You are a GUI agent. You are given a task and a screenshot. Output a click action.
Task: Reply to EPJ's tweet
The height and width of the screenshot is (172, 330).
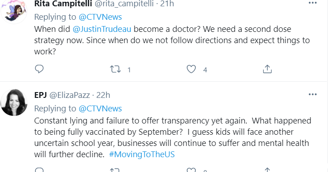(x=39, y=170)
